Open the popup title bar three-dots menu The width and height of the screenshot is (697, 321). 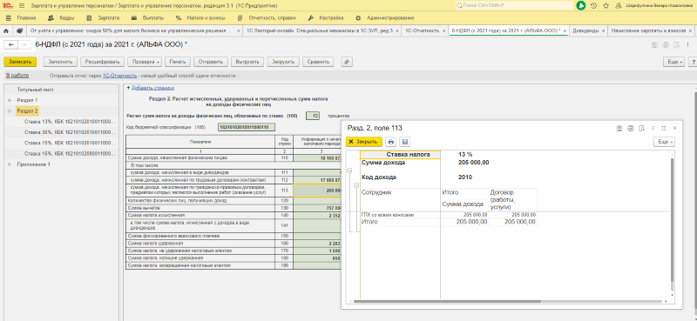(653, 128)
